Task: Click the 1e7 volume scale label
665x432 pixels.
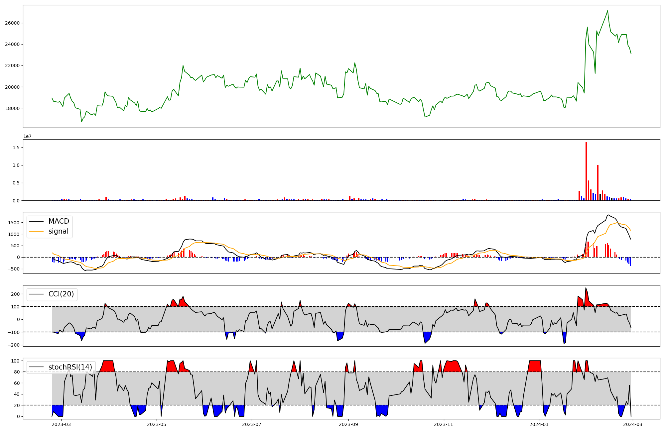Action: tap(27, 136)
